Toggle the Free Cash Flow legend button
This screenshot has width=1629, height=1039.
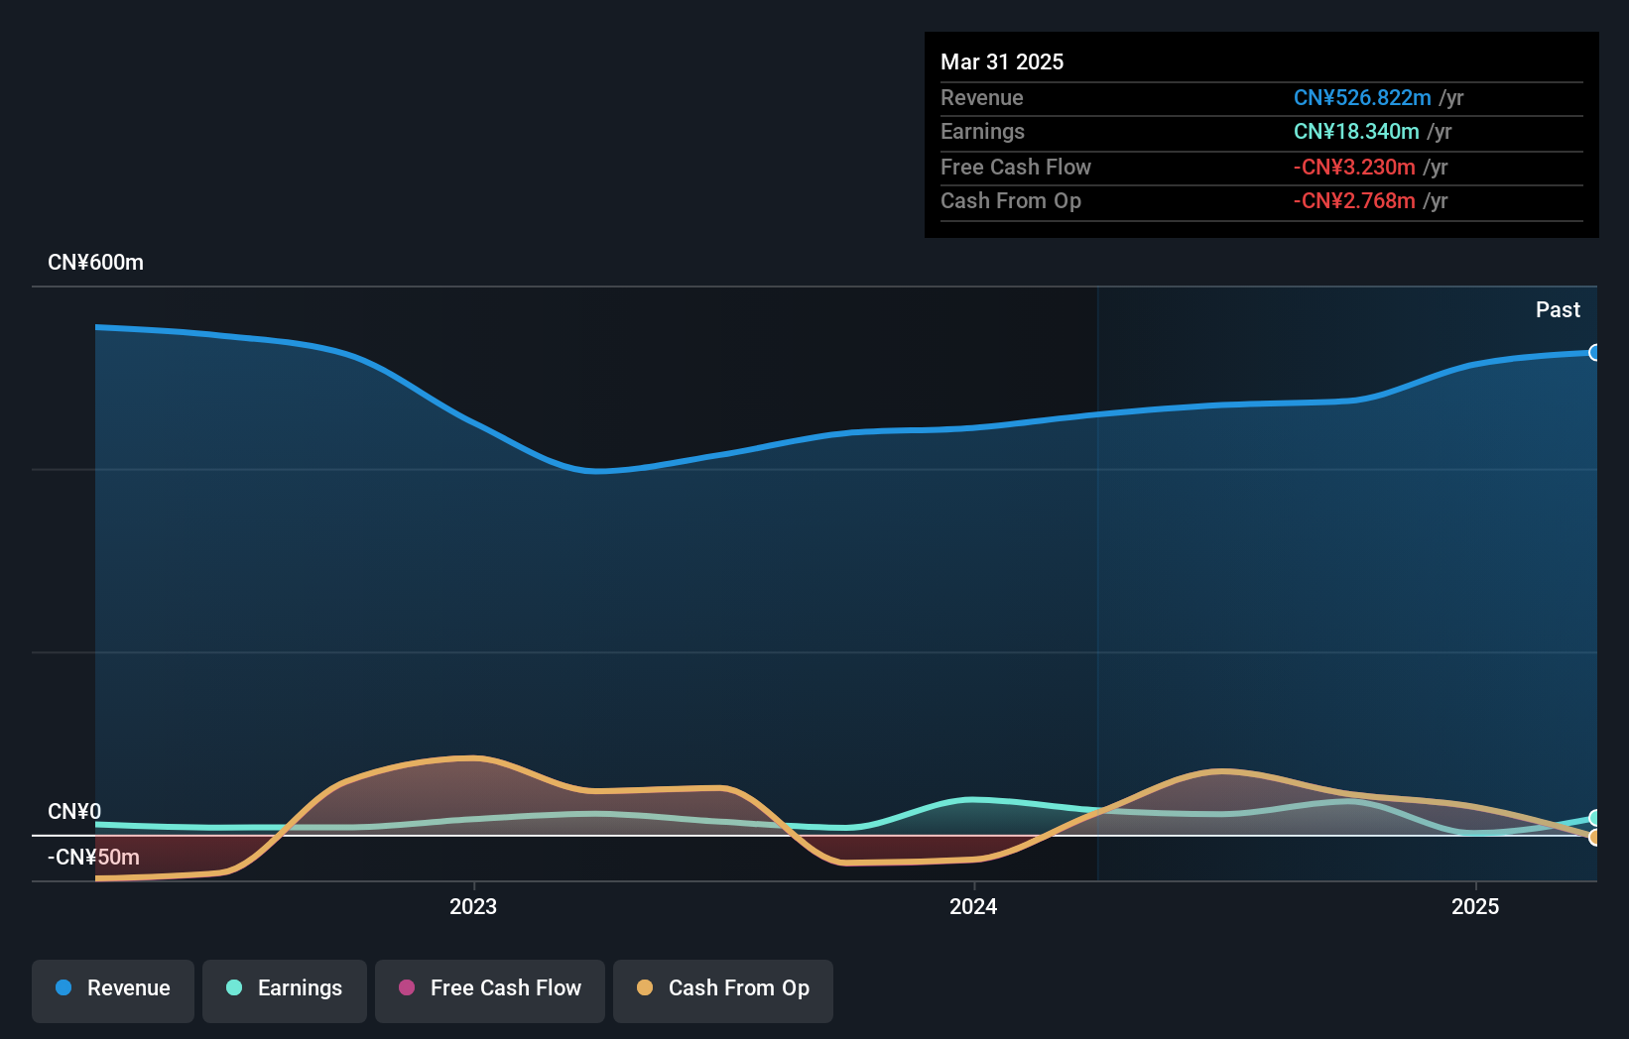tap(490, 990)
